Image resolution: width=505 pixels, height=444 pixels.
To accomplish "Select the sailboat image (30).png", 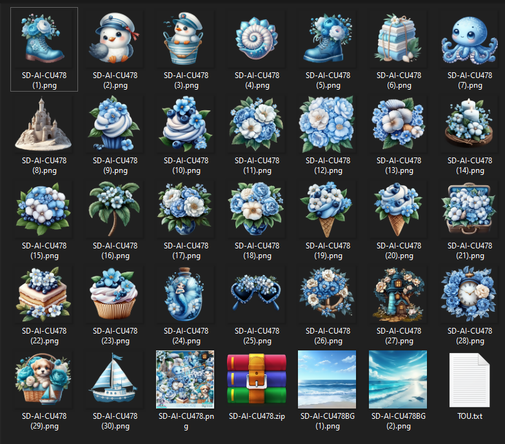I will click(115, 379).
